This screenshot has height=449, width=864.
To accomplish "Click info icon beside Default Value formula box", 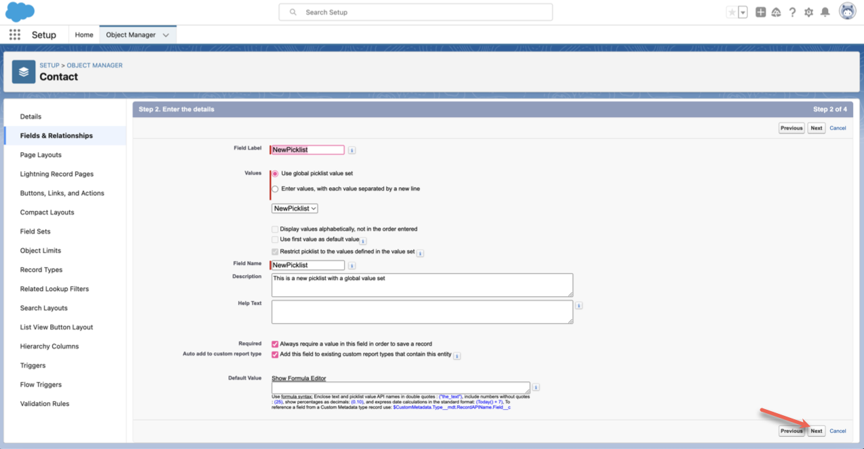I will point(536,387).
